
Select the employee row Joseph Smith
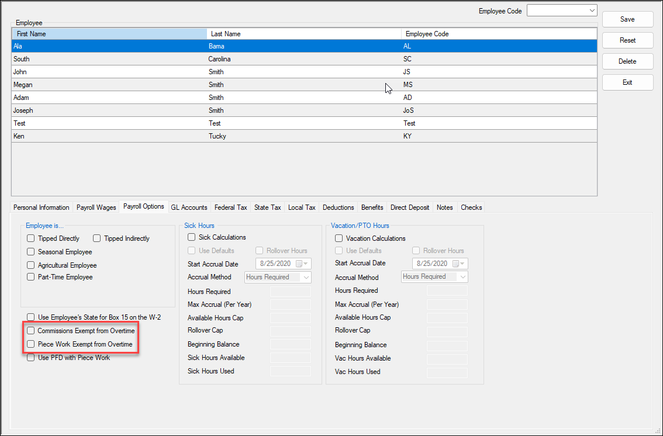click(304, 110)
